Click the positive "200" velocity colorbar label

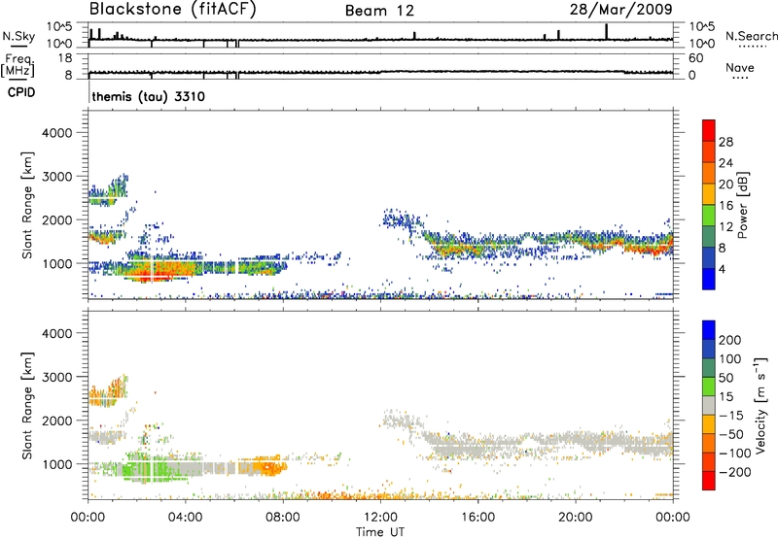click(730, 340)
